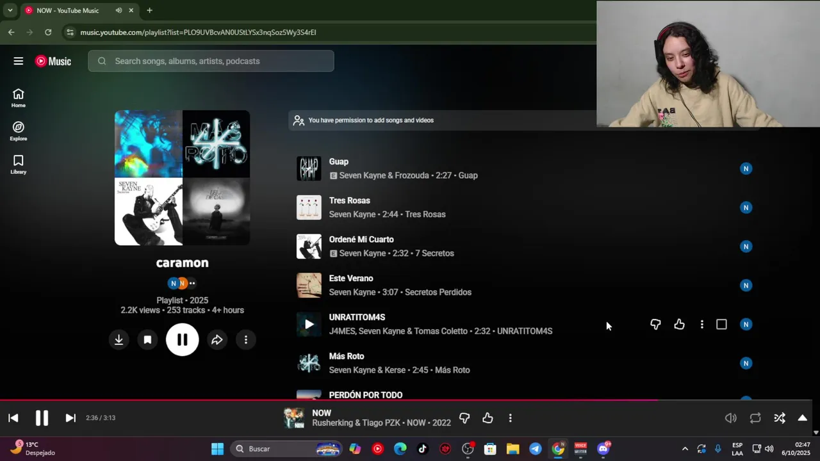Toggle mute with the player volume icon
820x461 pixels.
point(730,418)
